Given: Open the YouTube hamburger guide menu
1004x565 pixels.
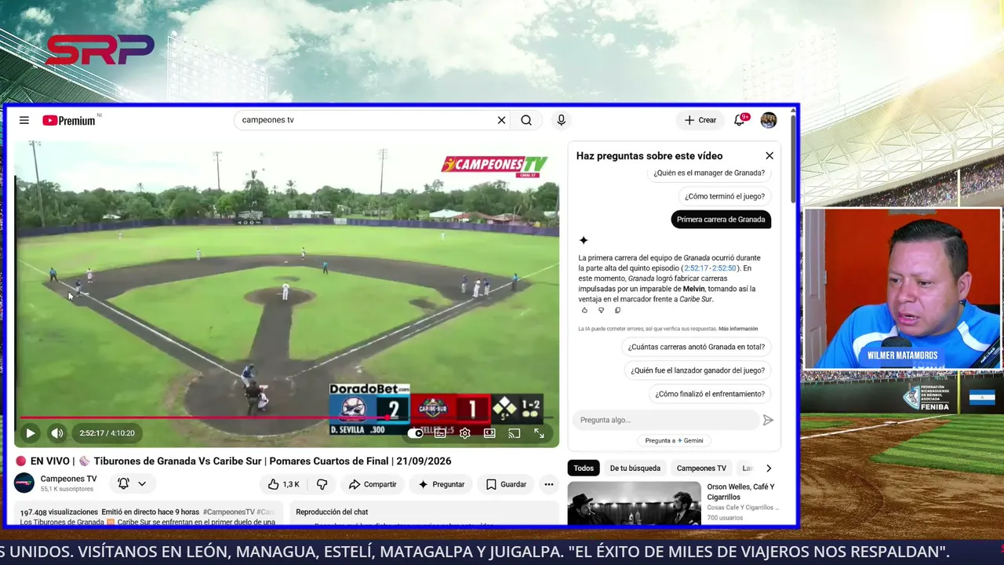Looking at the screenshot, I should (x=24, y=120).
